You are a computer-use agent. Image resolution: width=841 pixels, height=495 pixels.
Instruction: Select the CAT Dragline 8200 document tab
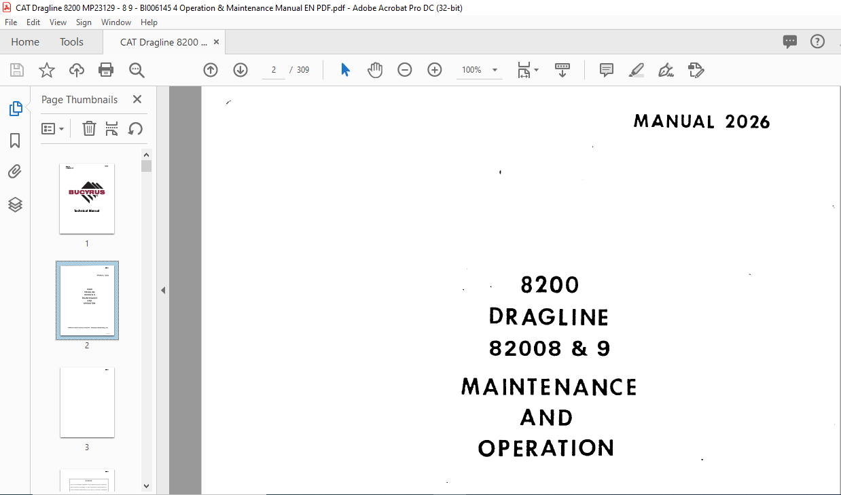coord(164,42)
